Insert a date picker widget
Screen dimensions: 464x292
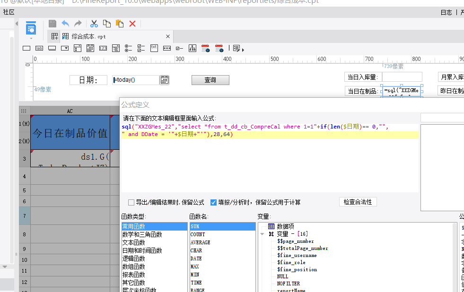[x=90, y=48]
